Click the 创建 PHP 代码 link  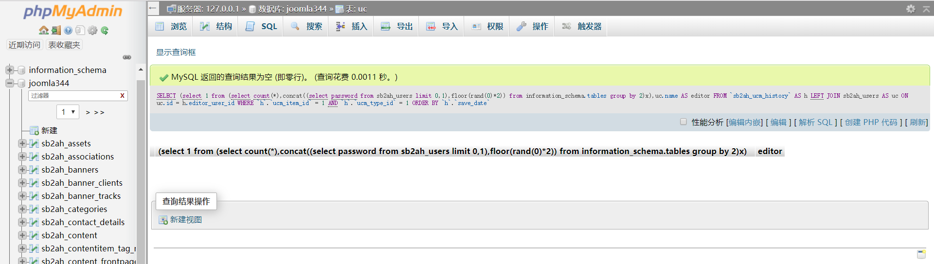(x=871, y=122)
